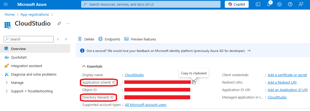Select Quickstart in the side menu

(19, 57)
